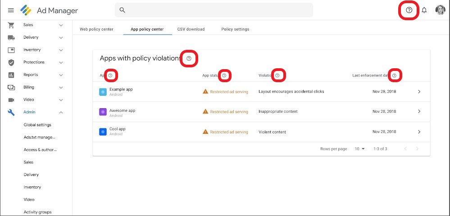Click the Cool app icon
This screenshot has width=450, height=216.
point(103,132)
